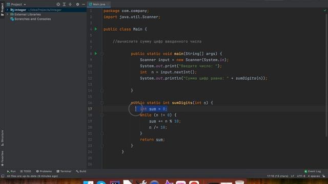Screen dimensions: 328x184
Task: Click the green inspection checkmark icon
Action: coord(325,10)
